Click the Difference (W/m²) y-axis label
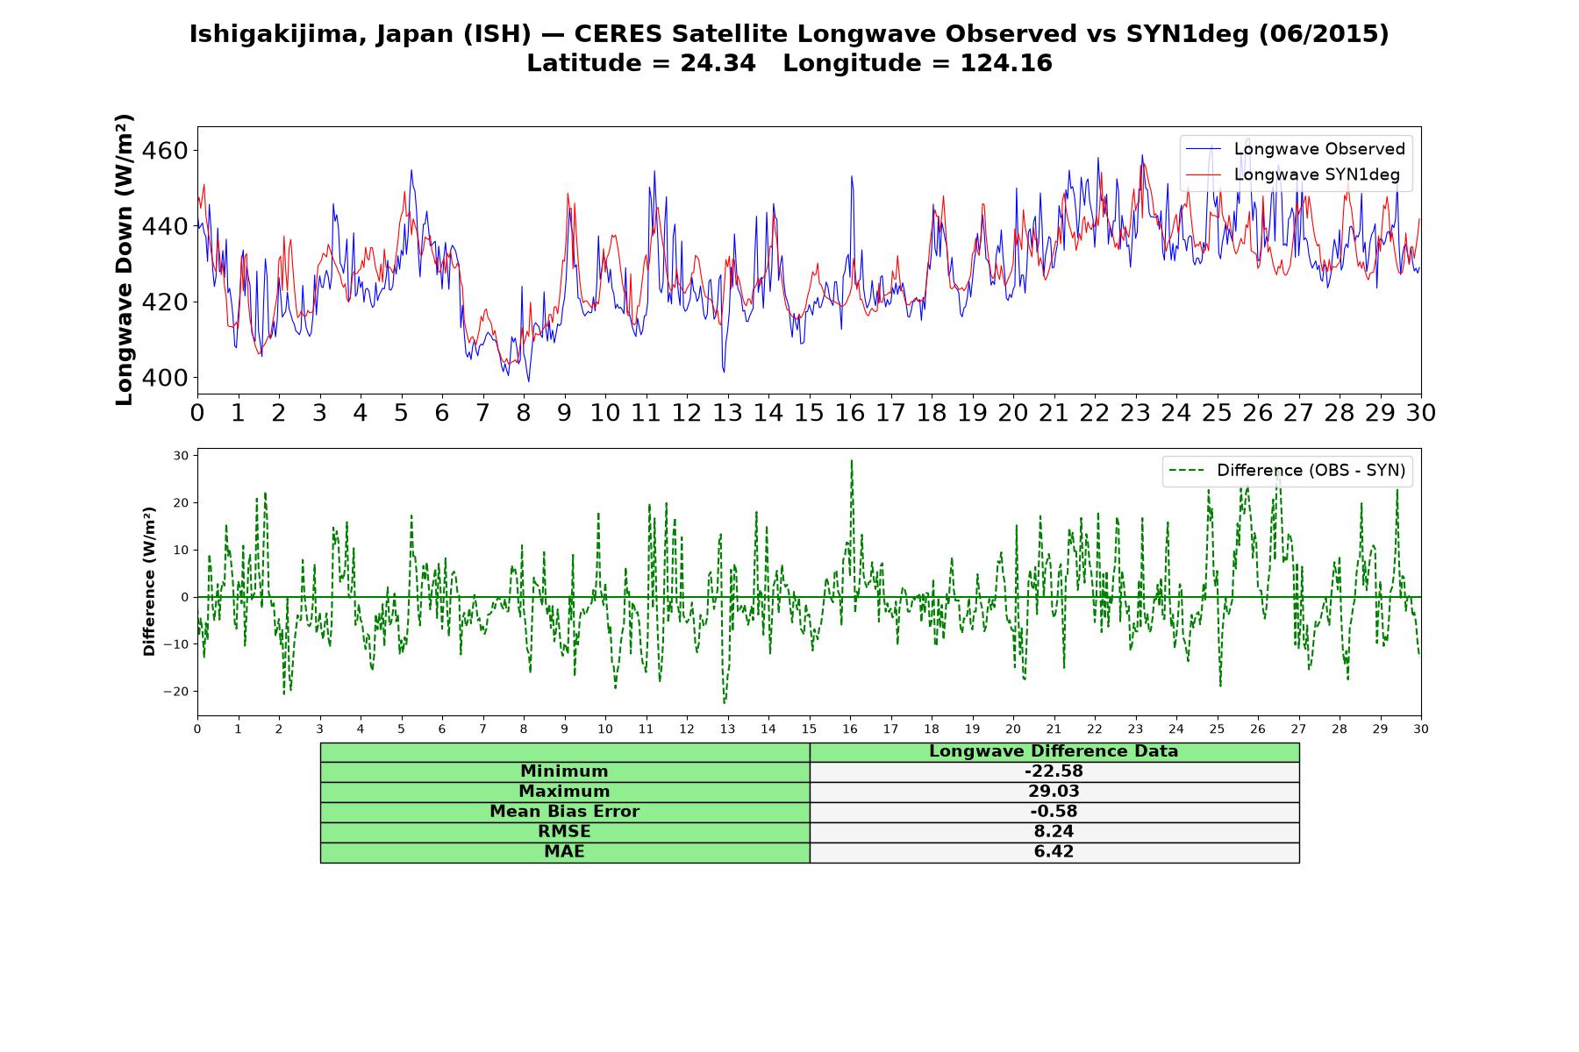The width and height of the screenshot is (1579, 1052). pyautogui.click(x=149, y=581)
